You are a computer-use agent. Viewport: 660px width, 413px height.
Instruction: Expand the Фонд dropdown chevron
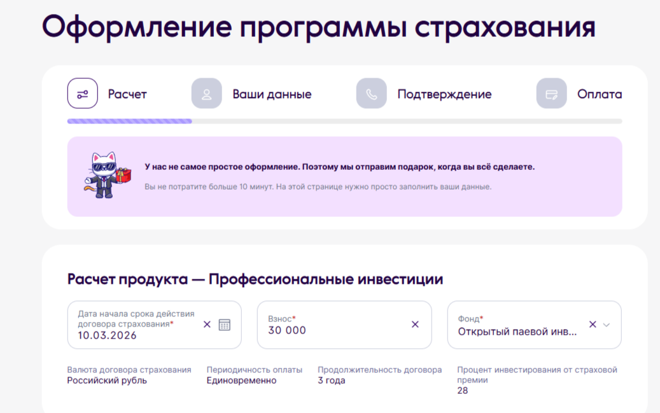click(607, 325)
